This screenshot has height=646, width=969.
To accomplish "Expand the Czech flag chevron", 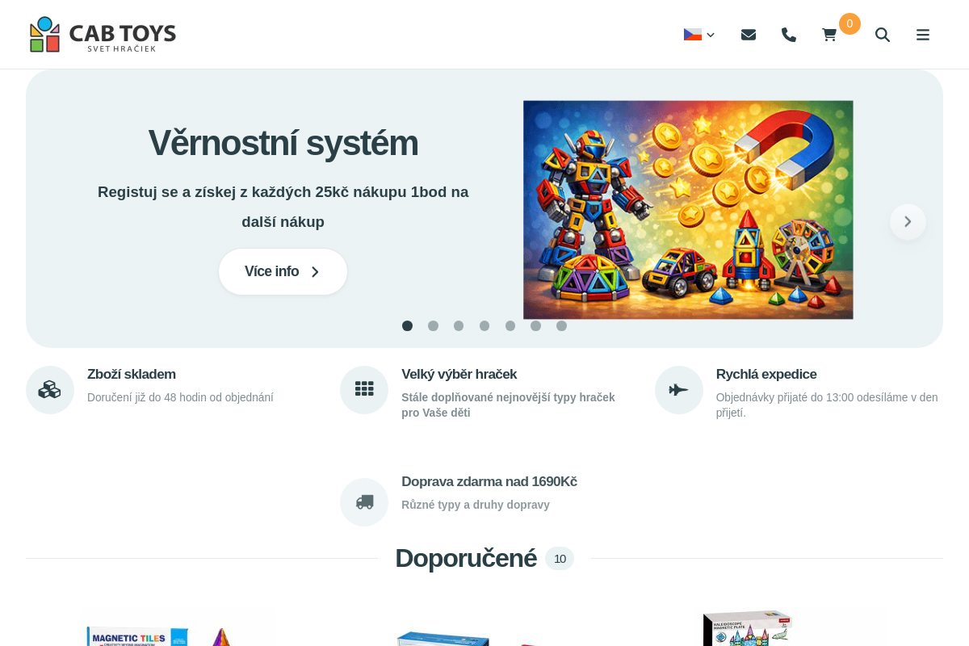I will (x=710, y=36).
